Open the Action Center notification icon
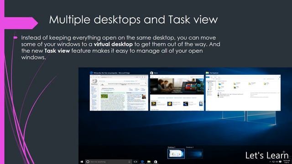The height and width of the screenshot is (164, 292). point(280,162)
